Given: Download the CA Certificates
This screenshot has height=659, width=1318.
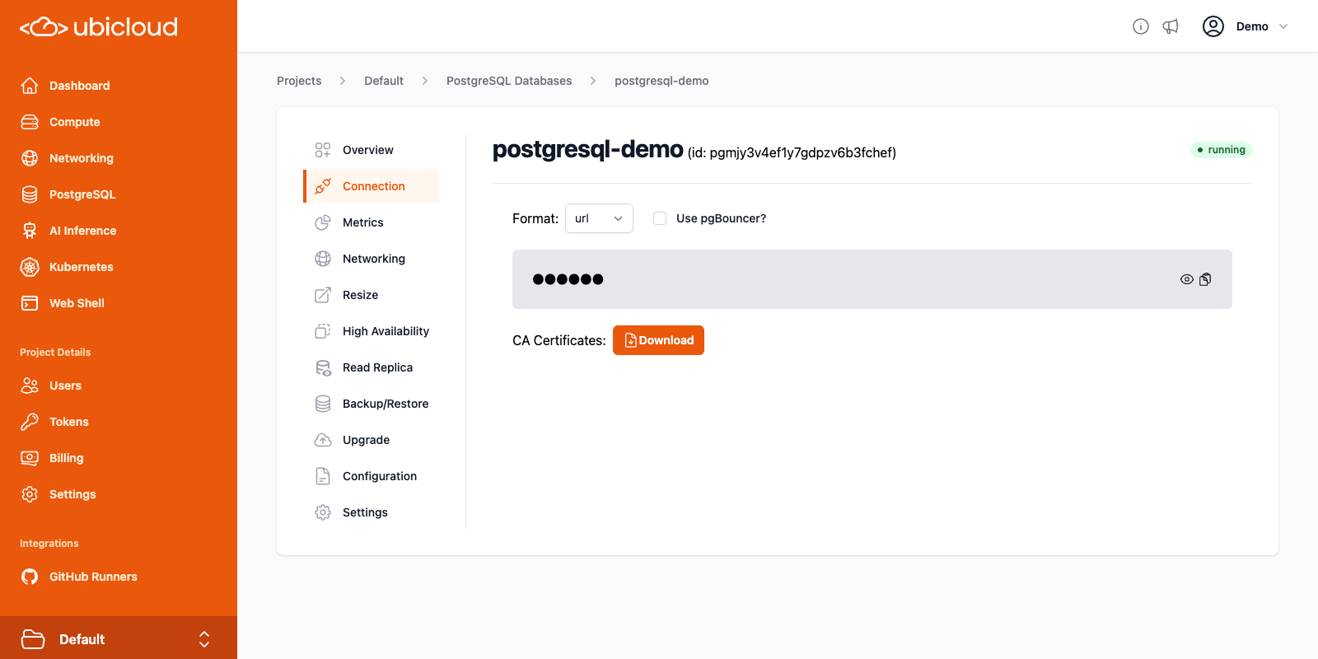Looking at the screenshot, I should pyautogui.click(x=658, y=340).
